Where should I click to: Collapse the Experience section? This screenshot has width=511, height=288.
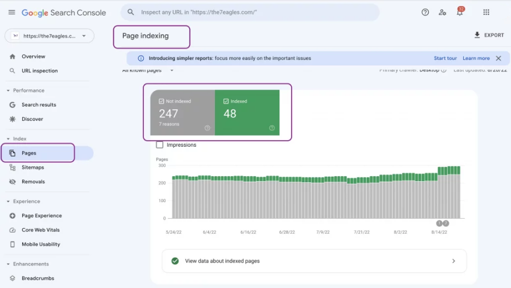[8, 202]
